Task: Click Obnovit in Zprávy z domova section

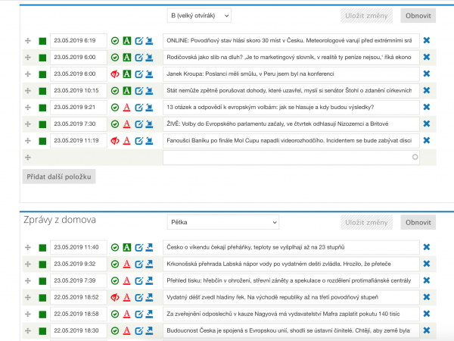Action: pyautogui.click(x=418, y=222)
